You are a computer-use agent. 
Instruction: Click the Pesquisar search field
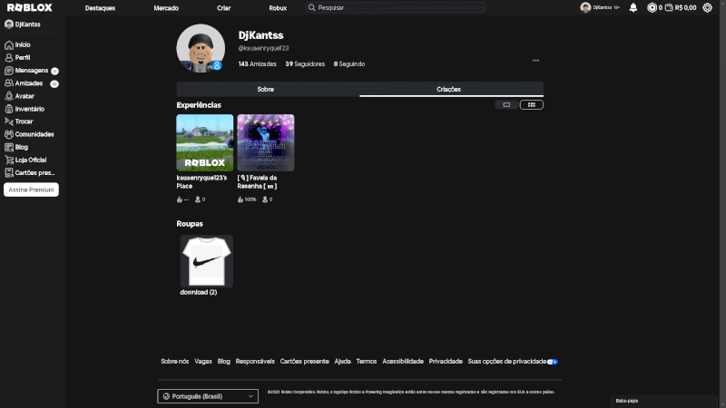tap(399, 7)
